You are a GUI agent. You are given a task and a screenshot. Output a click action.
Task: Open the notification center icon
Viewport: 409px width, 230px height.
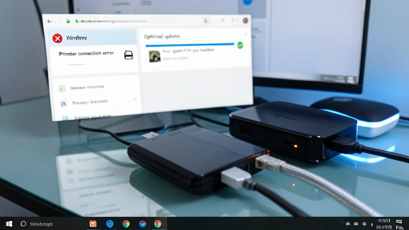click(x=399, y=222)
